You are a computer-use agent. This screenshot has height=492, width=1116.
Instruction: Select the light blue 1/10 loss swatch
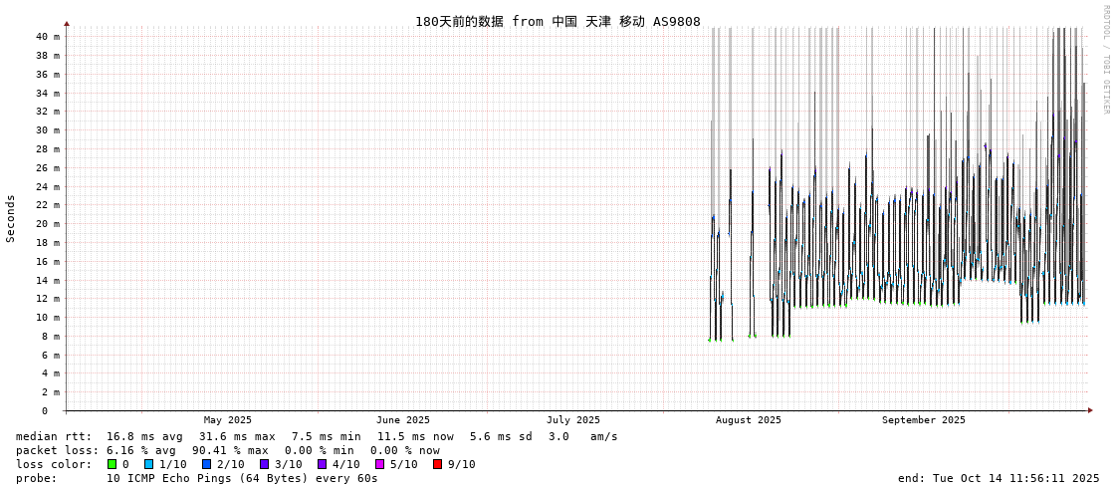148,464
